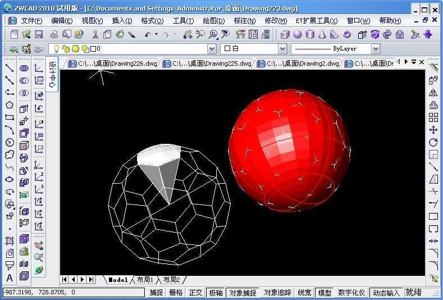Click the coordinate readout in status bar
The width and height of the screenshot is (443, 300).
(x=74, y=292)
